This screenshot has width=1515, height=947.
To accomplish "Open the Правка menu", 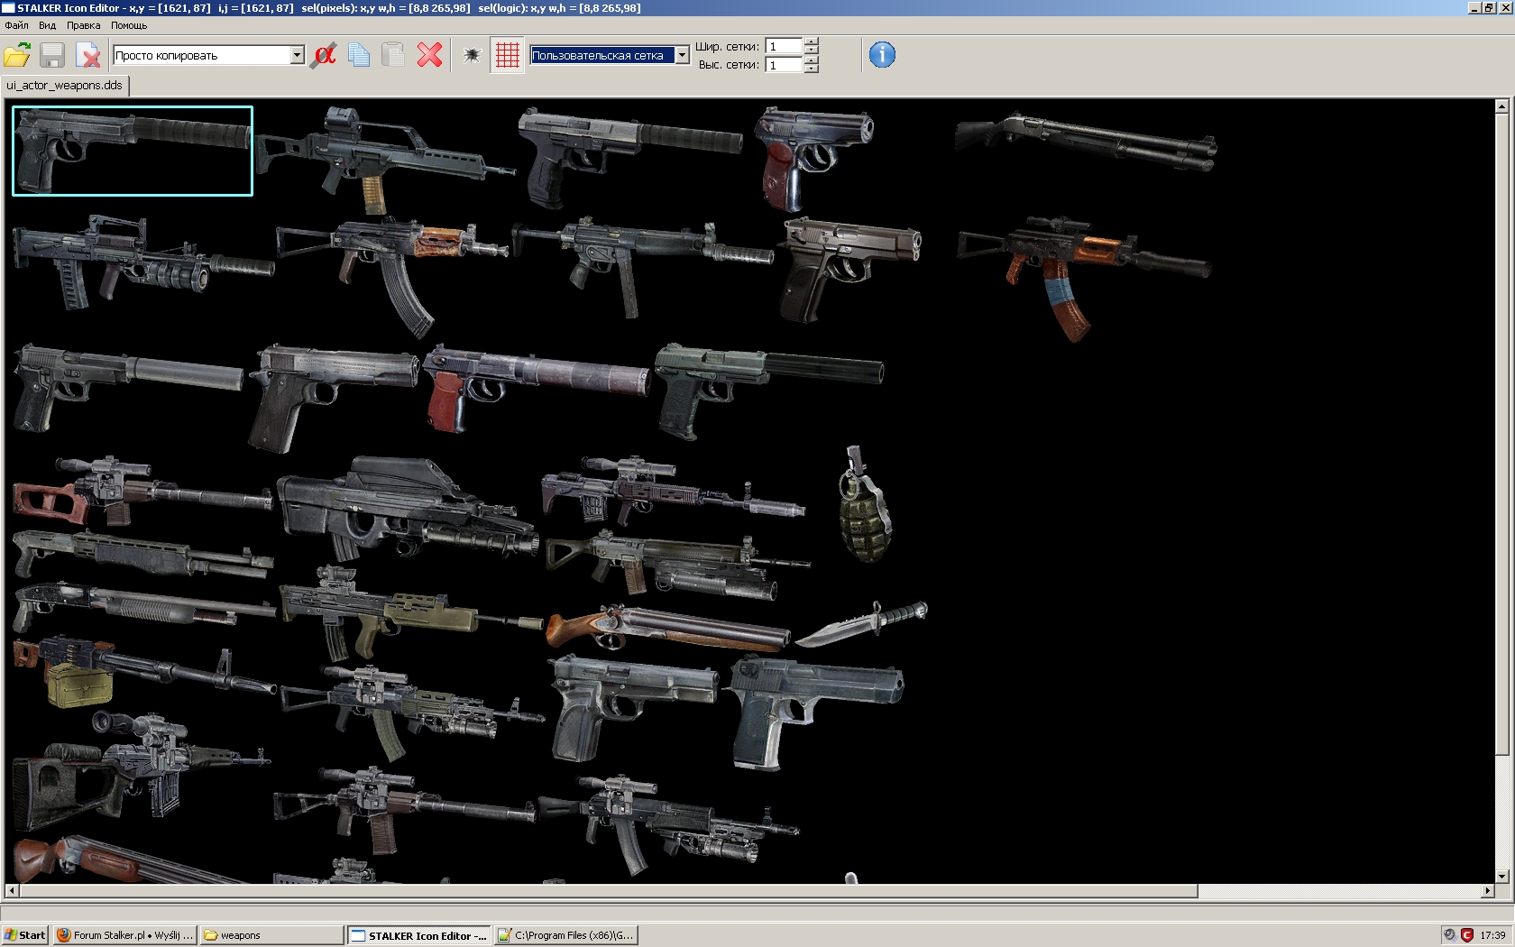I will click(83, 25).
